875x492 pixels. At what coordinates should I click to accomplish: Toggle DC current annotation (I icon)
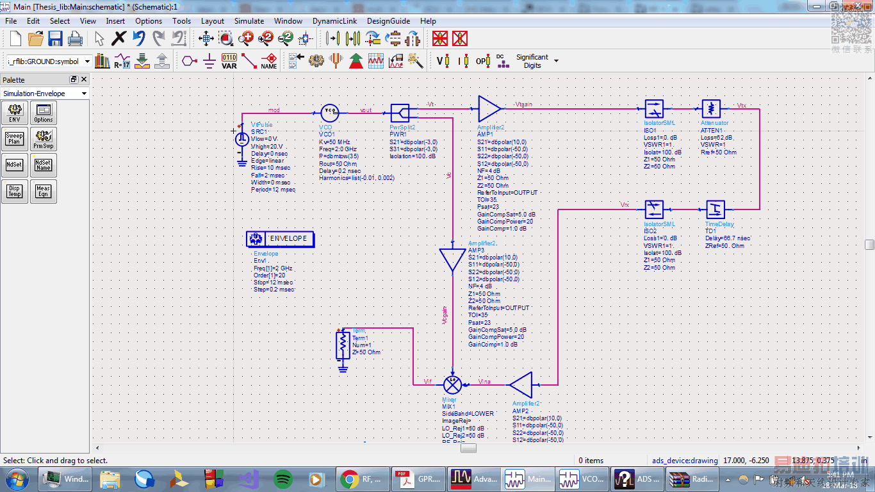[x=461, y=61]
